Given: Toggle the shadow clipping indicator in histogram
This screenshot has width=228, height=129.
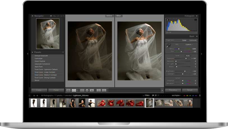Looking at the screenshot, I should 167,20.
